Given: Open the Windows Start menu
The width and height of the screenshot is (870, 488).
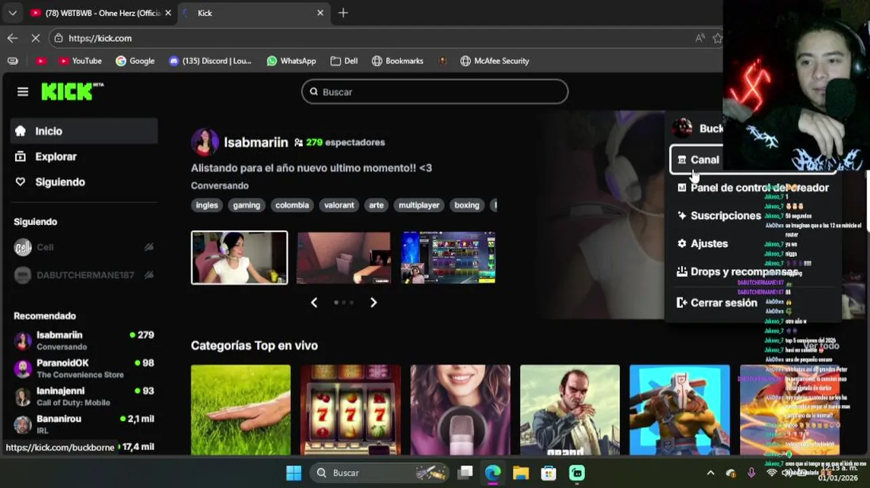Looking at the screenshot, I should tap(293, 473).
